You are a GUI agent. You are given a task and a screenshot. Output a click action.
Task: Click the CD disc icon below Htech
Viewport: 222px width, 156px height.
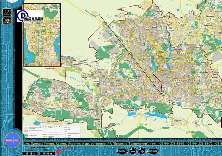click(7, 20)
